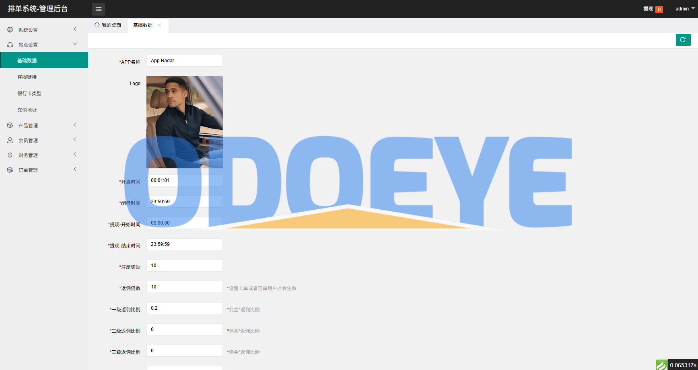Open the 客服链接 menu item
This screenshot has width=698, height=370.
tap(27, 77)
